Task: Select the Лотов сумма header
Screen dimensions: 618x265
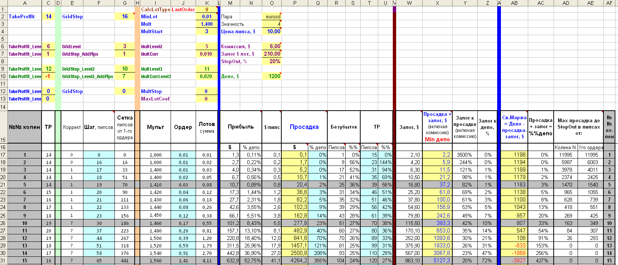Action: tap(207, 127)
